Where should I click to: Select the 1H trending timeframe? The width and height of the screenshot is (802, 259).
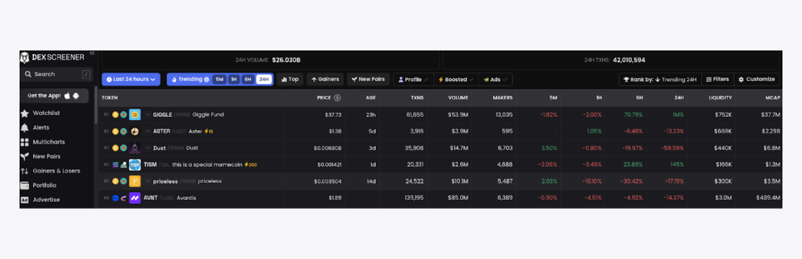pyautogui.click(x=234, y=79)
